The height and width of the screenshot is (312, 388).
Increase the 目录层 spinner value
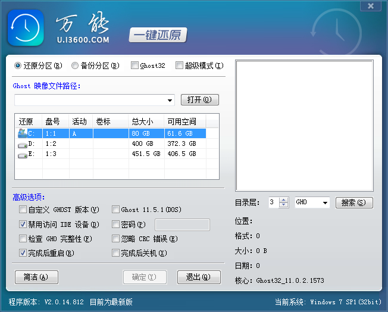pyautogui.click(x=284, y=200)
